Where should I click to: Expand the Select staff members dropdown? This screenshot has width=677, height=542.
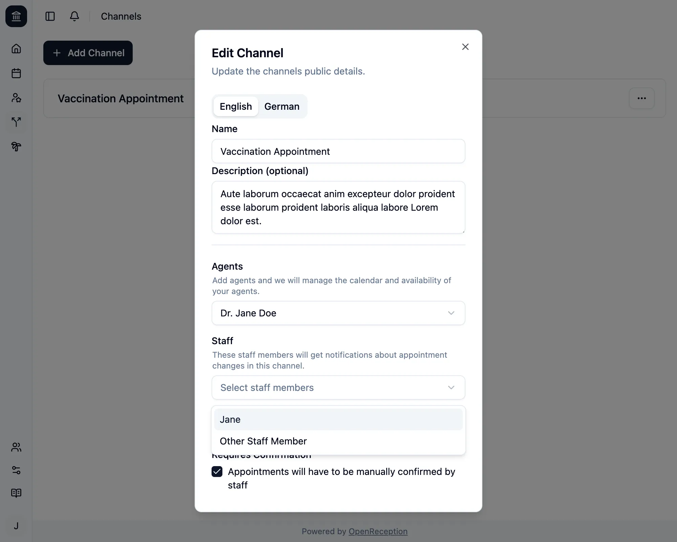pyautogui.click(x=338, y=388)
